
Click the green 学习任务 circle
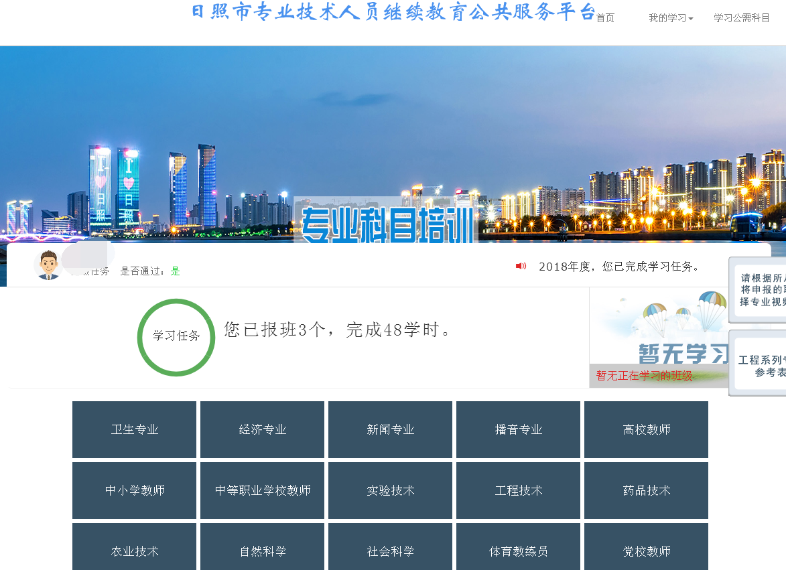[x=176, y=336]
